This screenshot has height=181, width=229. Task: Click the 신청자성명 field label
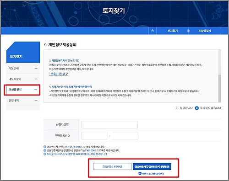point(62,125)
